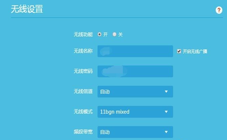227x140 pixels.
Task: Disable wireless with the 关 radio button
Action: 114,34
